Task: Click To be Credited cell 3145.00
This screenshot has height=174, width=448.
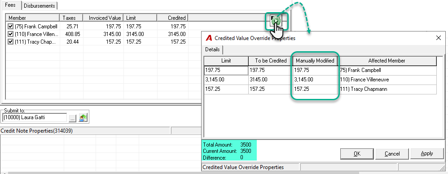Action: 271,80
